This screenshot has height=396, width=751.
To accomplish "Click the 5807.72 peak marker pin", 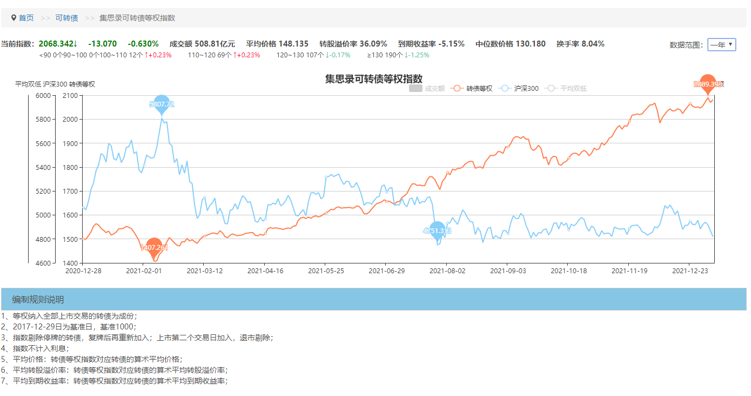I will [162, 103].
